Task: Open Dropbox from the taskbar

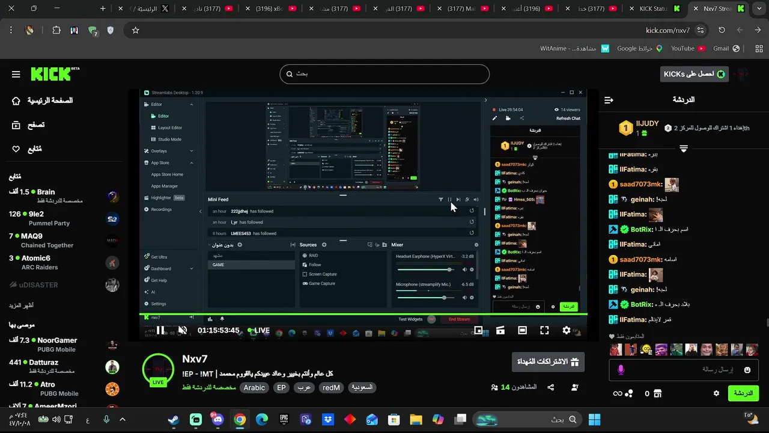Action: 328,420
